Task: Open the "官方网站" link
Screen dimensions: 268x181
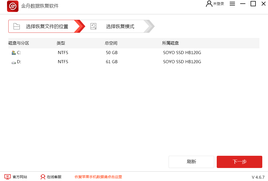Action: tap(20, 177)
